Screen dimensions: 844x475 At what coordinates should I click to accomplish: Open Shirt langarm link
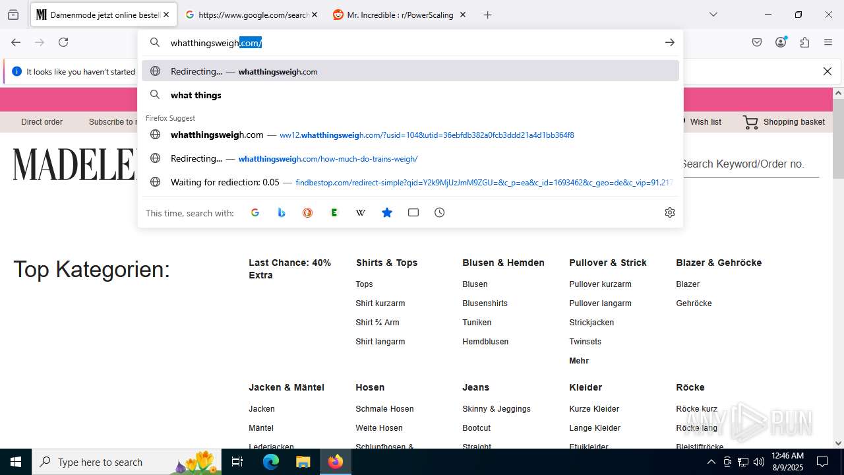point(380,342)
